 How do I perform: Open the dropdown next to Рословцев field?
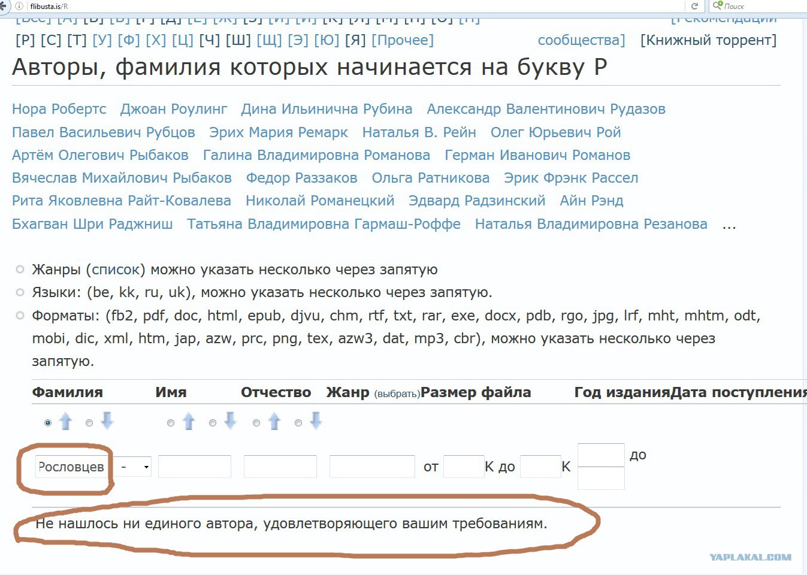pyautogui.click(x=133, y=467)
